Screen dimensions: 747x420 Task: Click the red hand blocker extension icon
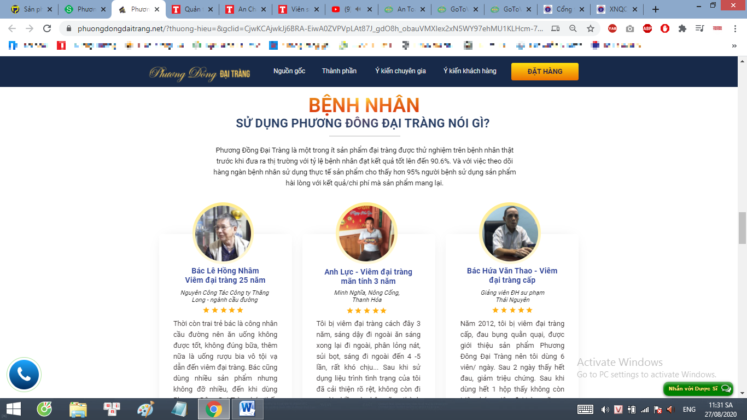click(665, 28)
